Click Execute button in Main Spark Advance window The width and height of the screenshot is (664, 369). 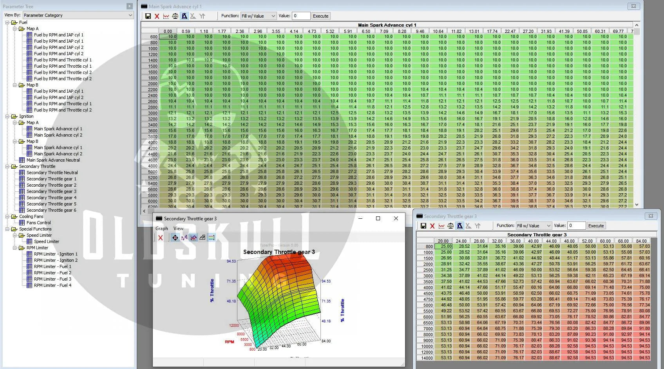pyautogui.click(x=320, y=16)
